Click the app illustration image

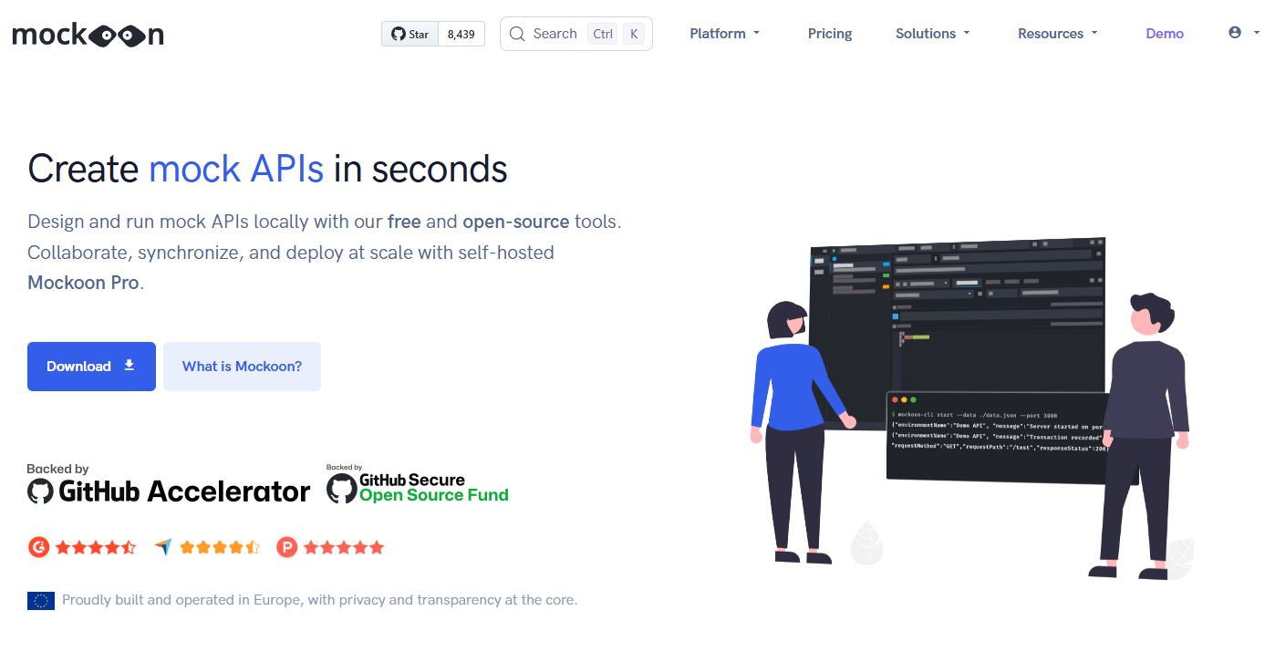[969, 409]
